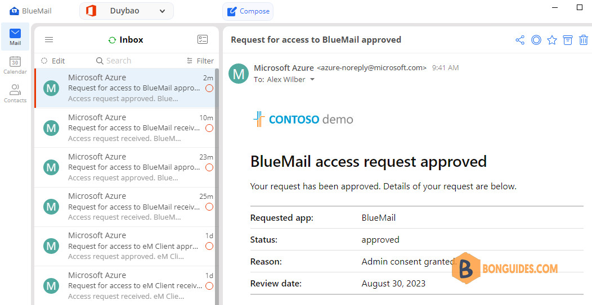Star the opened email

(x=552, y=40)
